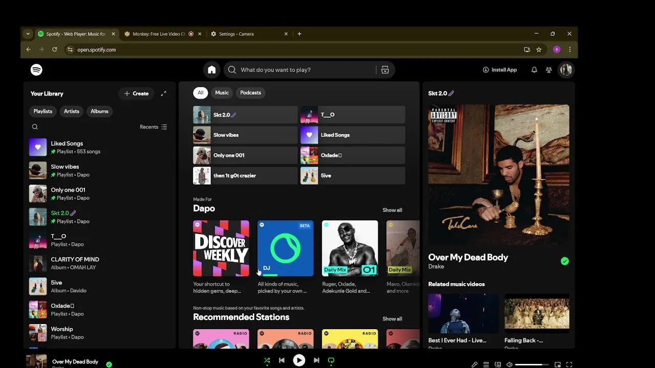Open Best I Ever Had music video
The width and height of the screenshot is (655, 368).
pyautogui.click(x=464, y=322)
